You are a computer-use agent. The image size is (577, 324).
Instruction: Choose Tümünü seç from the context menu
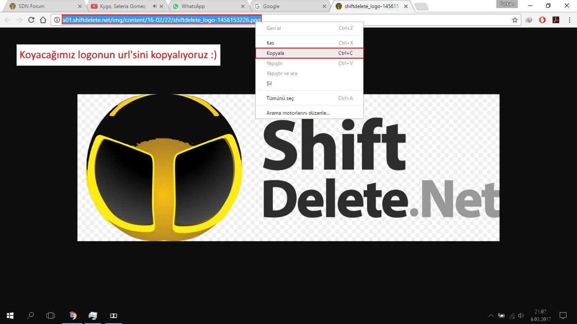[x=309, y=98]
